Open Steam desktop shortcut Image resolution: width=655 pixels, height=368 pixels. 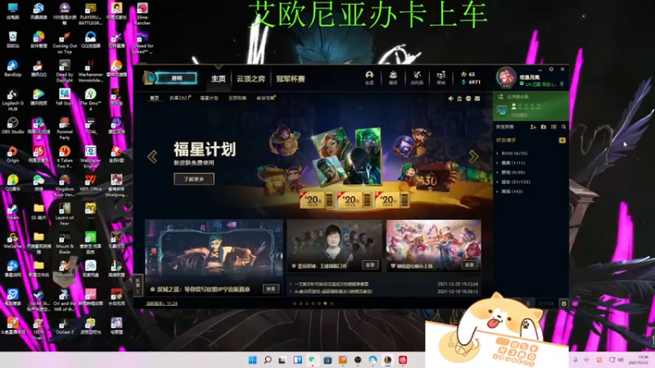13,211
